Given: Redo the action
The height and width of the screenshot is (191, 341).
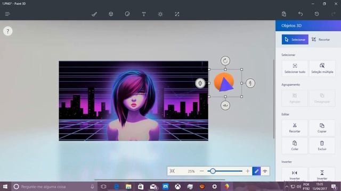Looking at the screenshot, I should tap(334, 14).
